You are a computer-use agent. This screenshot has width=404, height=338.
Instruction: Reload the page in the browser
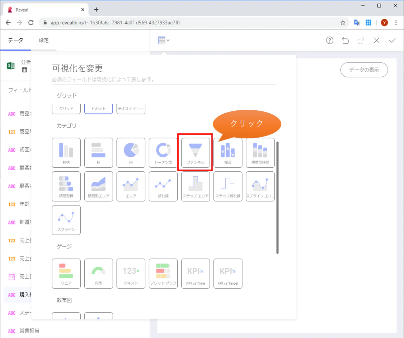[x=31, y=23]
